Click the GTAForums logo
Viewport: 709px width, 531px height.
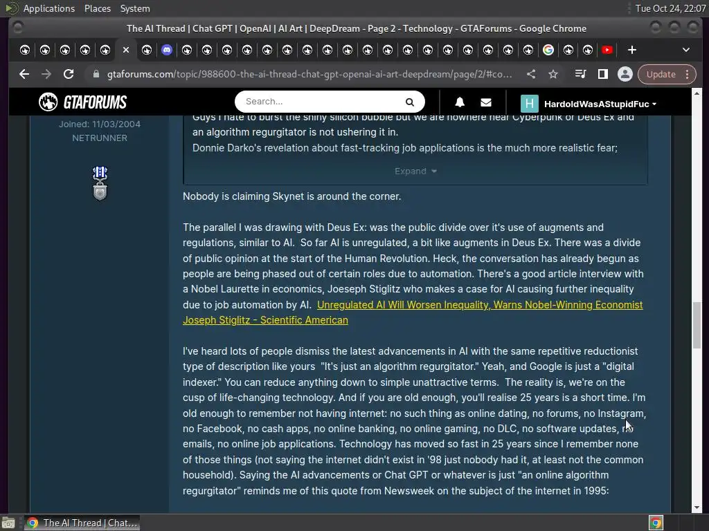pyautogui.click(x=83, y=102)
